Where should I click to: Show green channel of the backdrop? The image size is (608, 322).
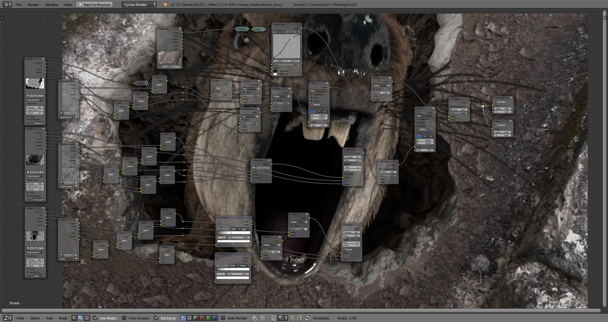(208, 318)
